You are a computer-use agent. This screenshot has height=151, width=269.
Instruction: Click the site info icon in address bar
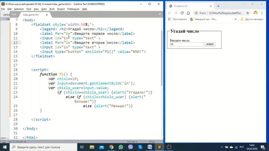[196, 13]
